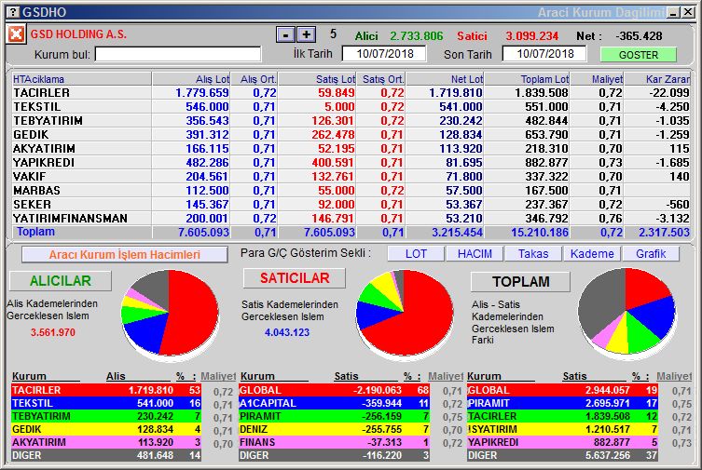This screenshot has height=470, width=702.
Task: Select the YATIRIMFINANSMAN row
Action: 351,219
